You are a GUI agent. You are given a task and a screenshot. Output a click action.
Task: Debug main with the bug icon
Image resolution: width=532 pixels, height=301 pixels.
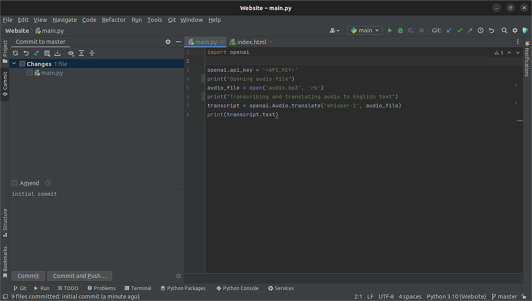pyautogui.click(x=400, y=30)
